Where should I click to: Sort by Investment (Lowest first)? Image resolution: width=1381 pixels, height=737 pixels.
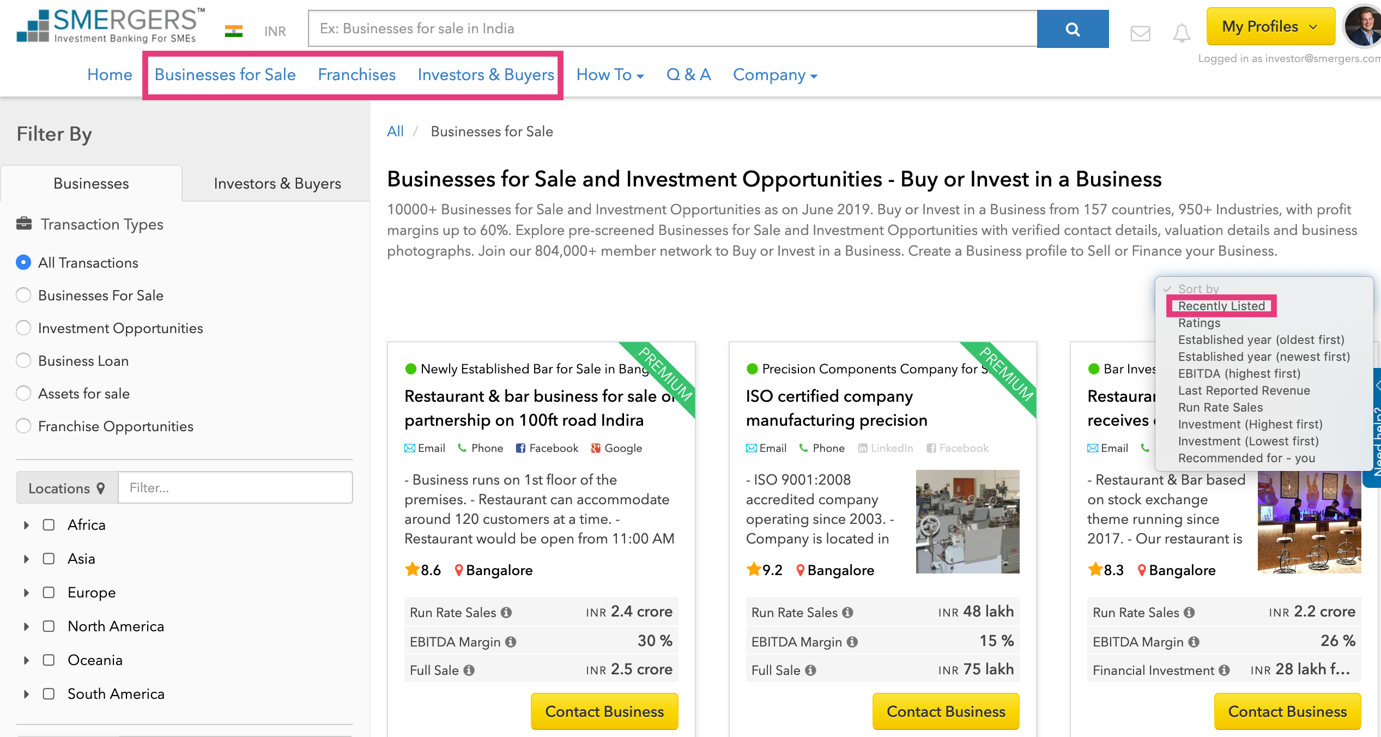point(1248,441)
